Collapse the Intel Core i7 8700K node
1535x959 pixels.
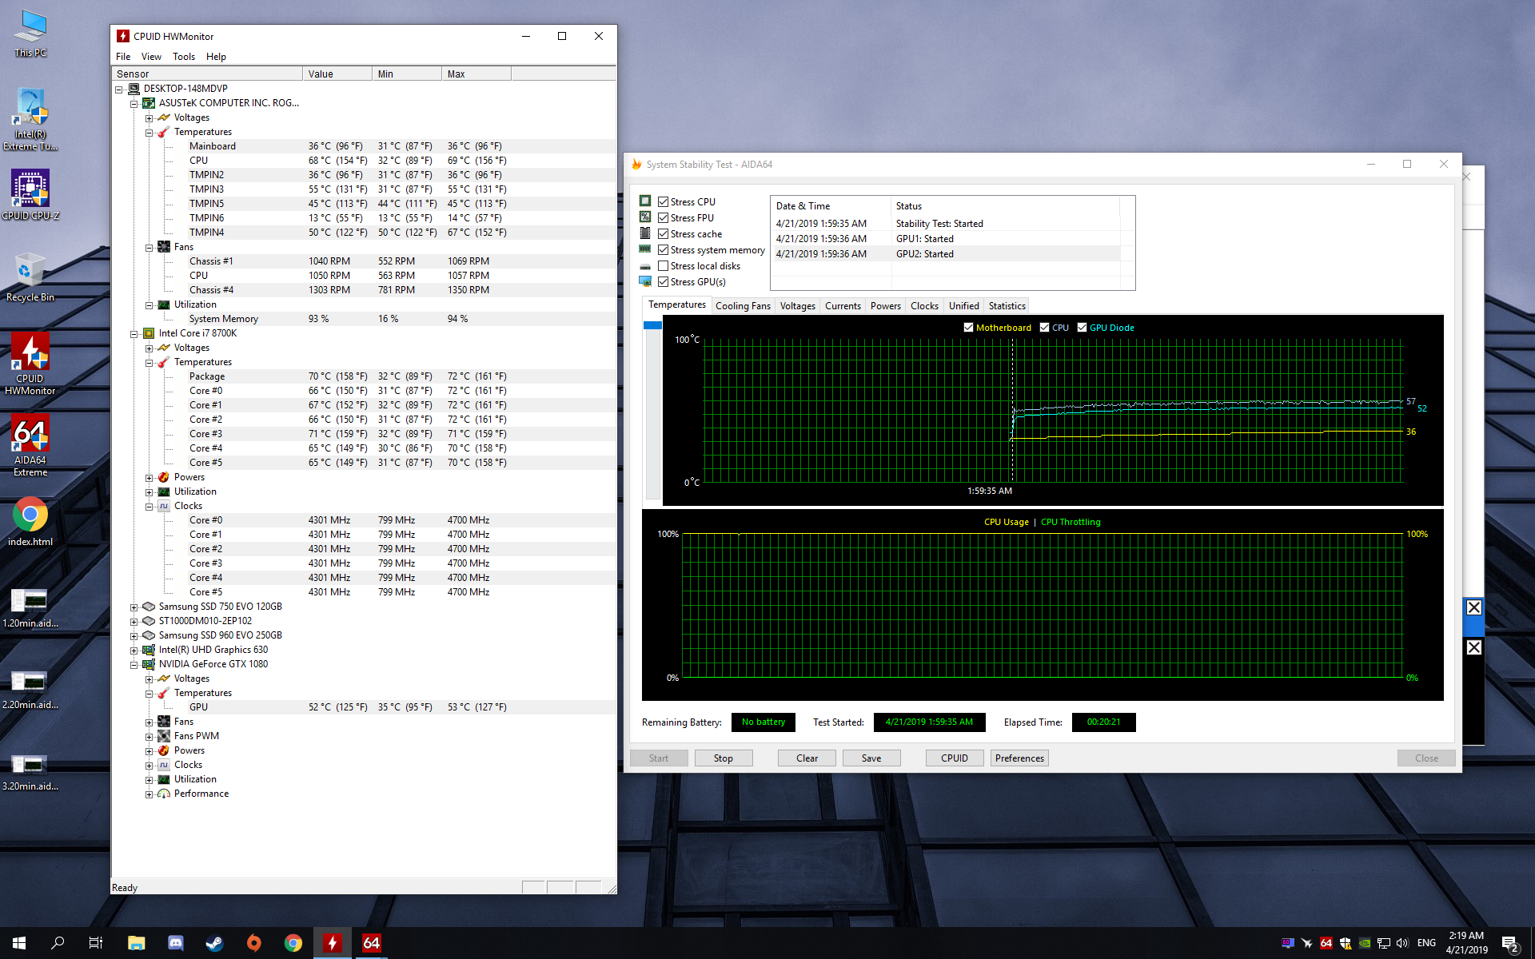134,334
